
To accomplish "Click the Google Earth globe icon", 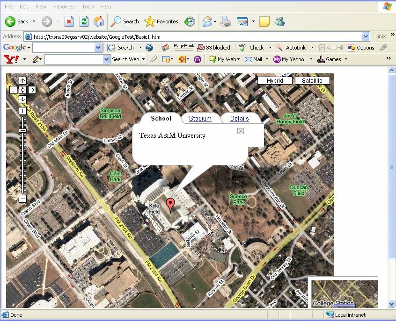I will click(x=149, y=48).
